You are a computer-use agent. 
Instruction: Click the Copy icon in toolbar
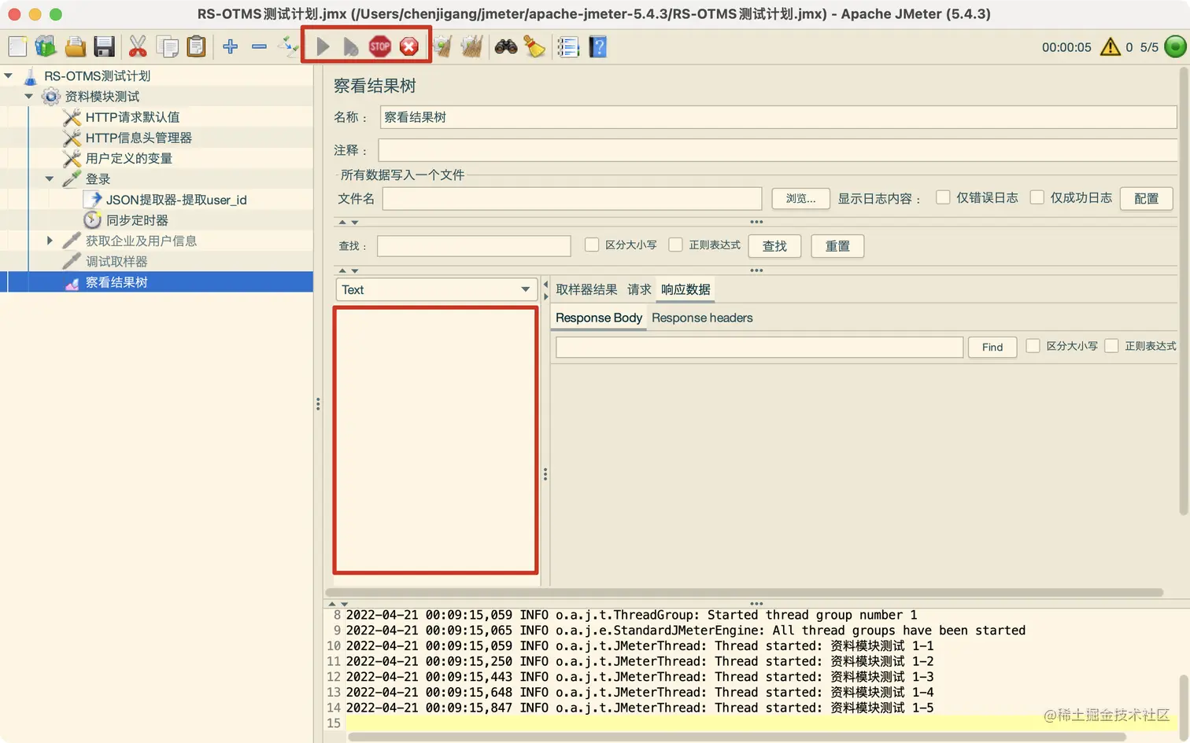[x=167, y=46]
